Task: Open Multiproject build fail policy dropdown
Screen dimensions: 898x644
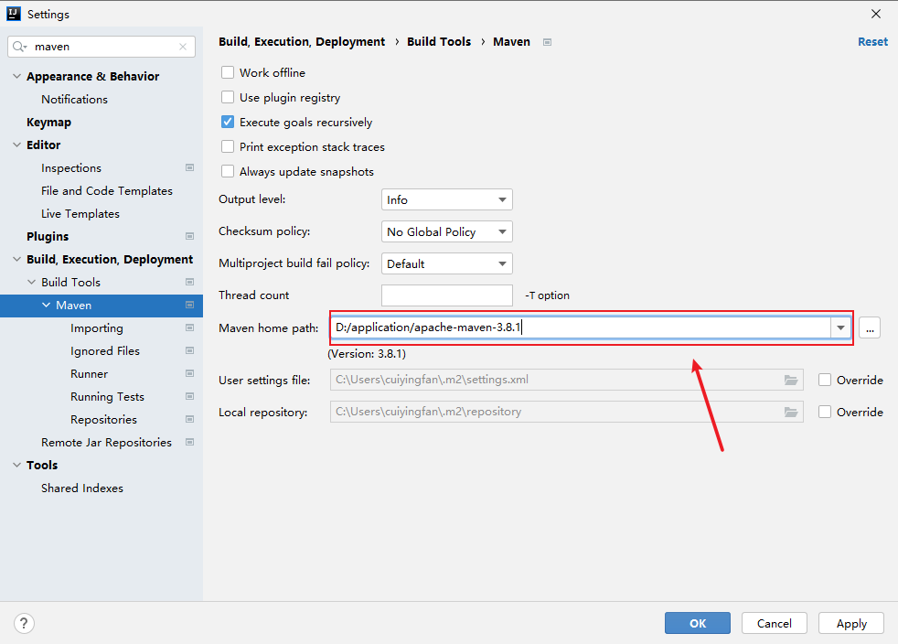Action: tap(446, 263)
